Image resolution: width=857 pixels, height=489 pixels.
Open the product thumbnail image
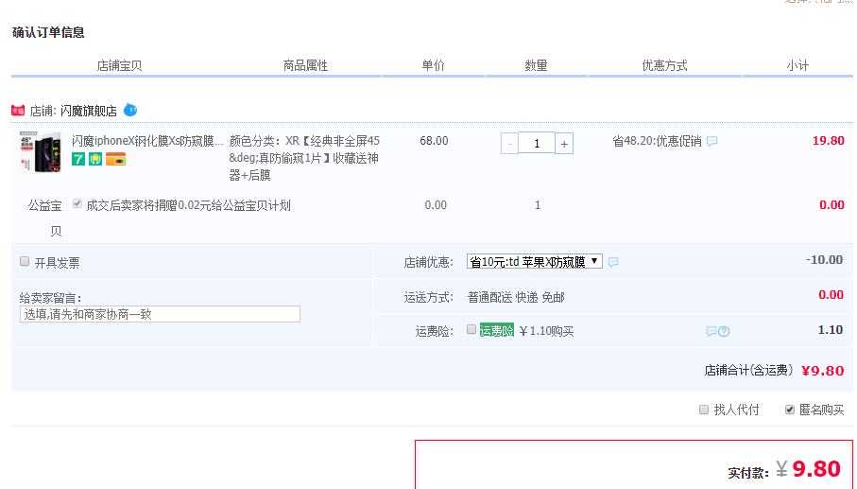[41, 152]
